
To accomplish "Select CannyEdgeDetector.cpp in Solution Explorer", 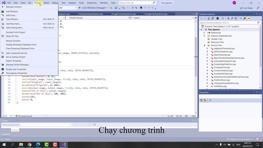I will [x=225, y=64].
